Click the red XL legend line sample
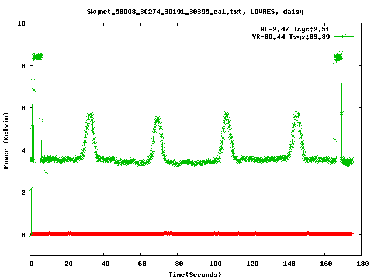Viewport: 374px width, 280px height. 344,29
